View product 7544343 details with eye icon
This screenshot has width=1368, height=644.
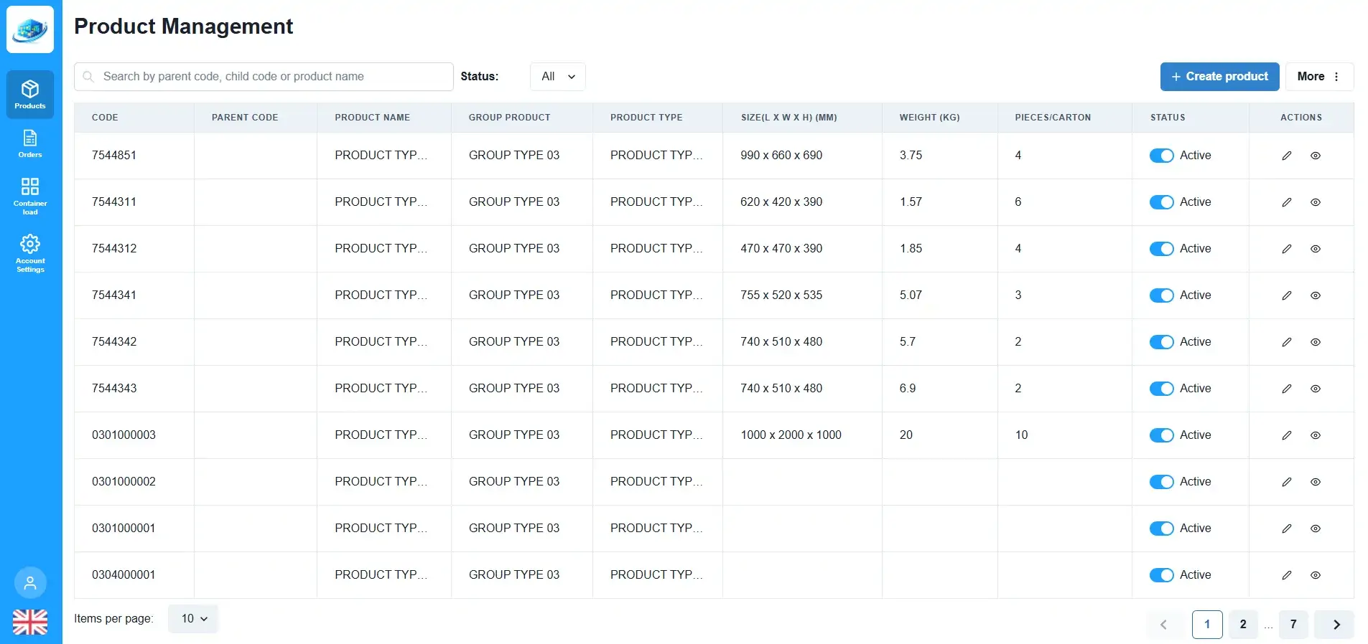(x=1316, y=389)
